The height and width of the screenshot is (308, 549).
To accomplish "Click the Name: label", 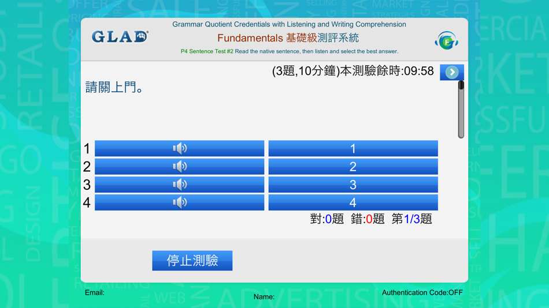I will 264,297.
